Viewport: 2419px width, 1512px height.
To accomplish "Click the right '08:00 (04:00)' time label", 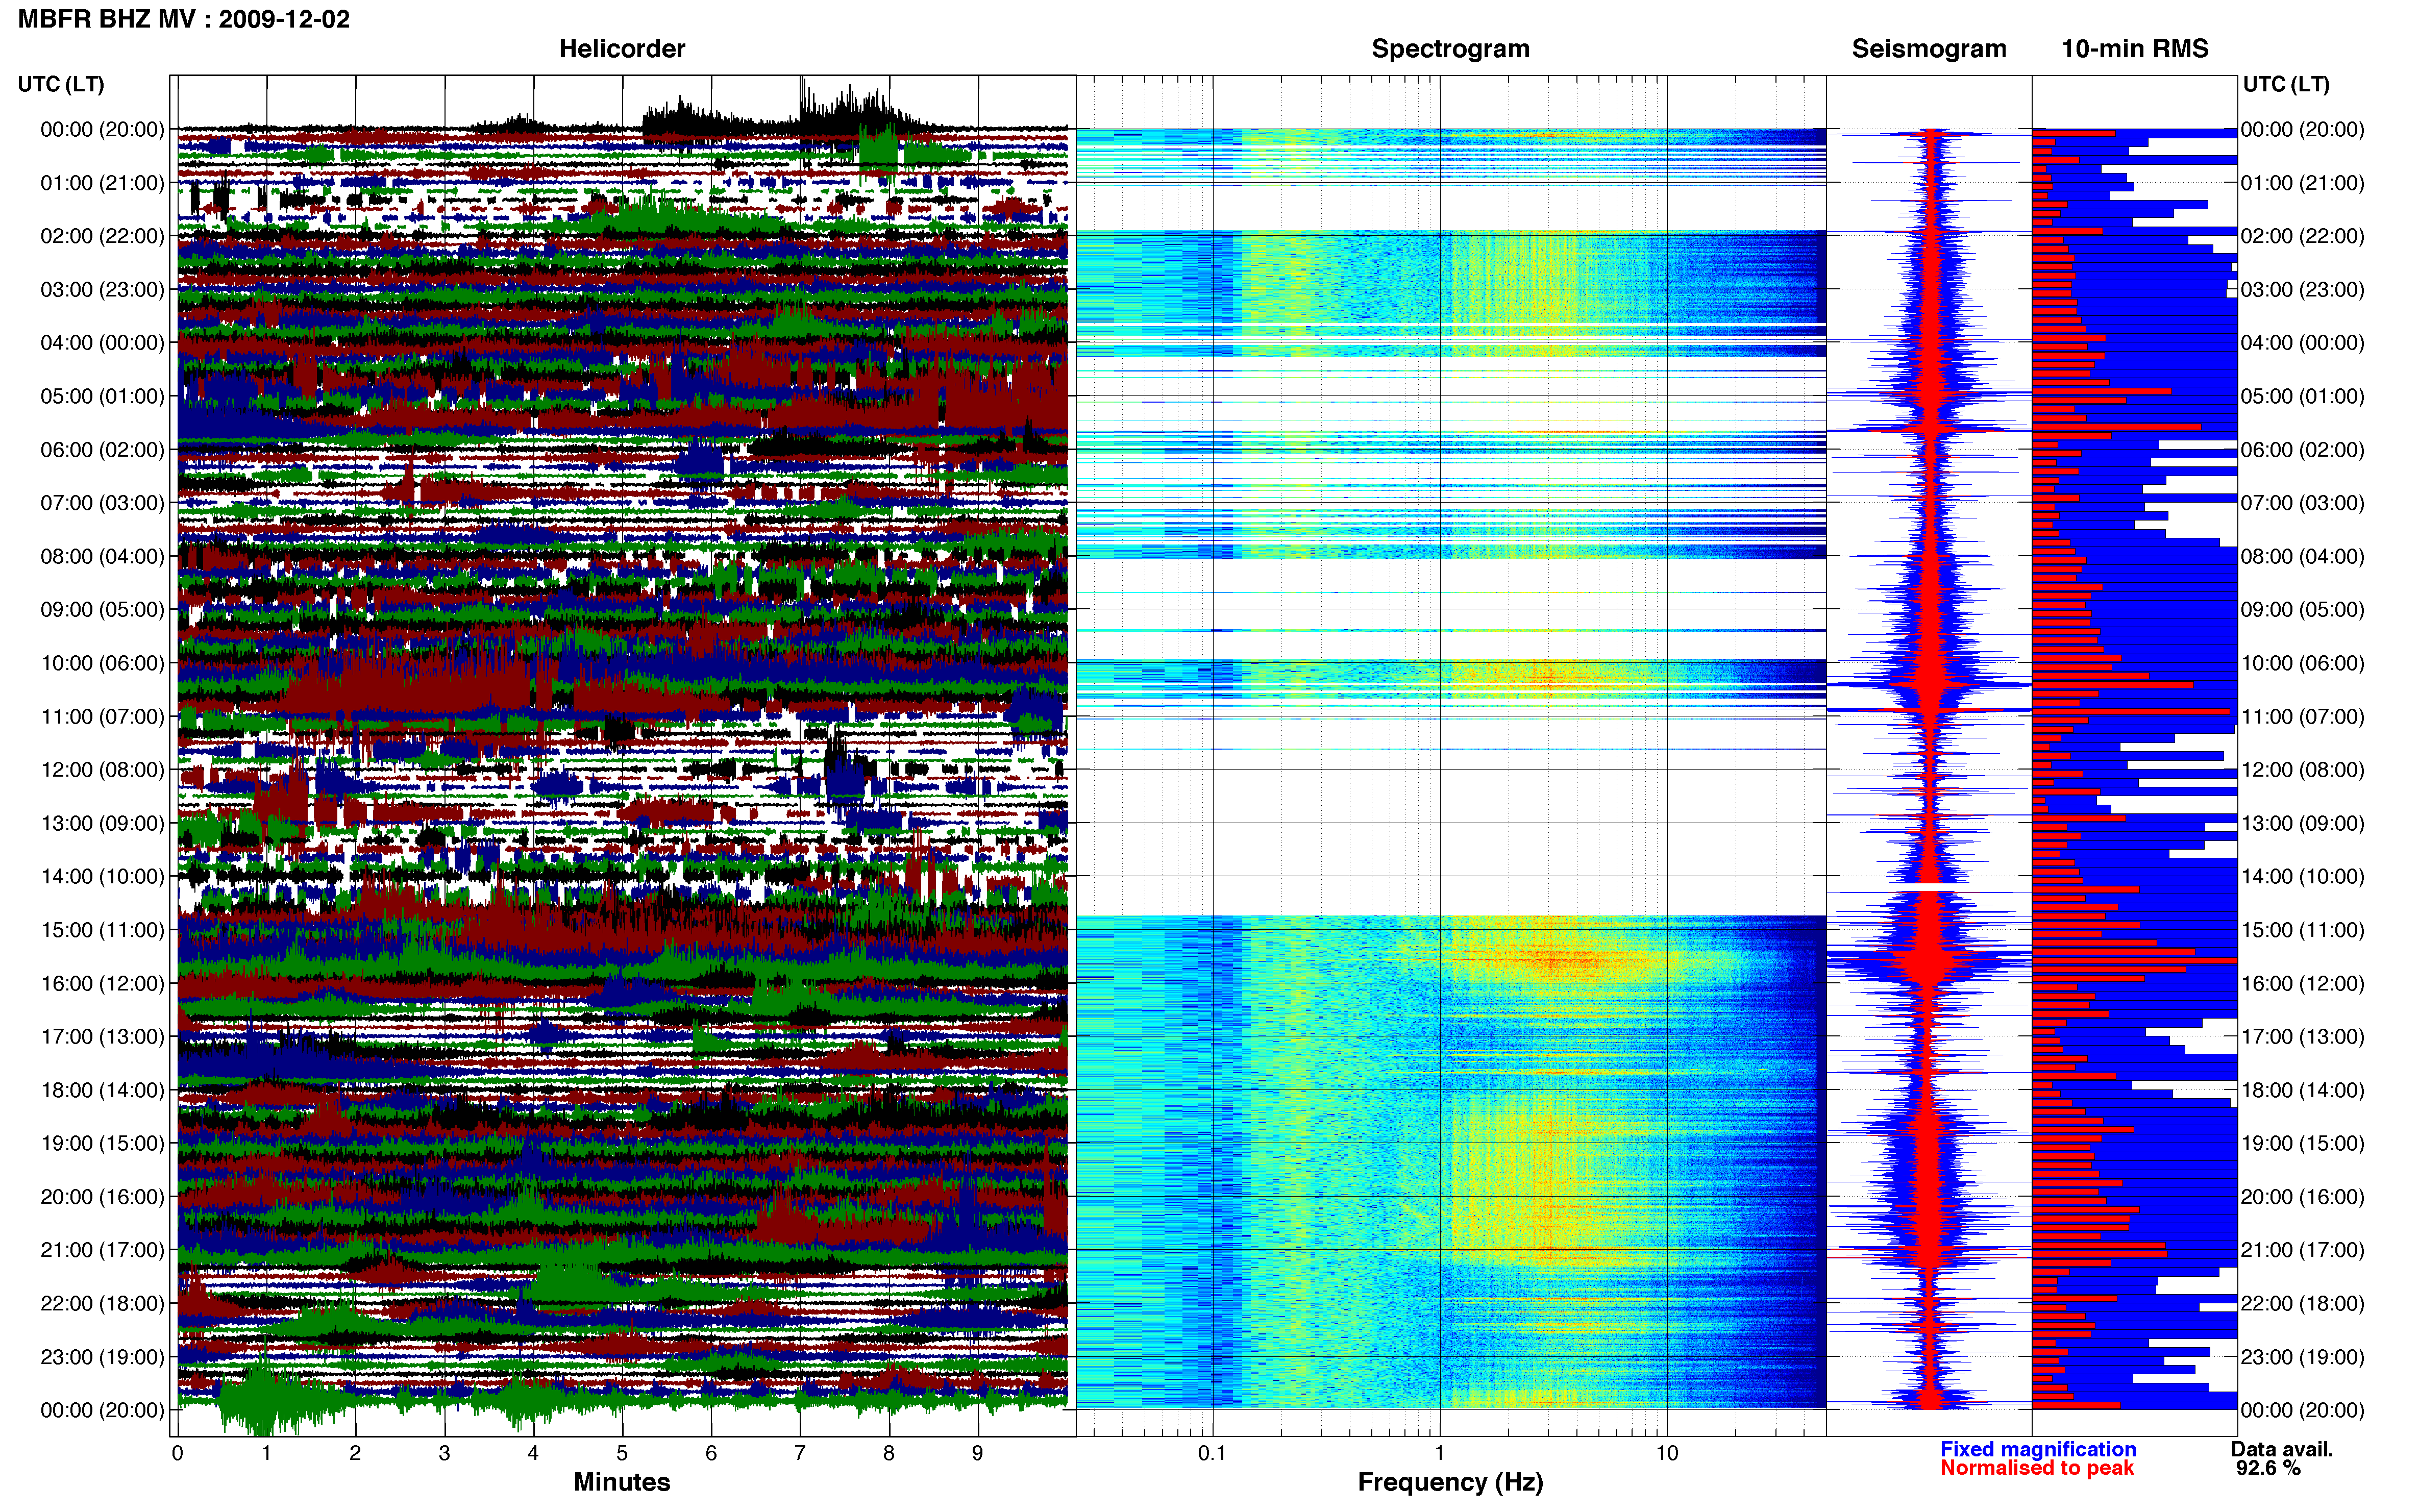I will pyautogui.click(x=2302, y=556).
